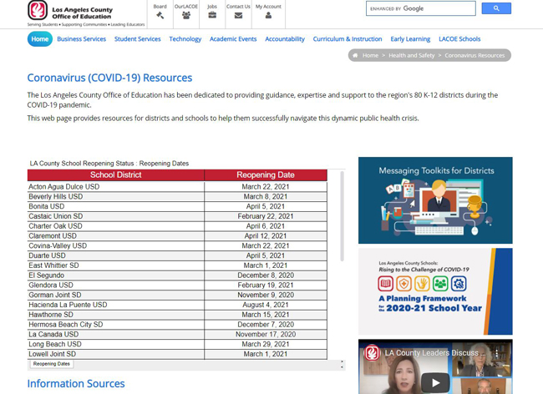Select the Acton Agua Dulce USD cell

[115, 187]
